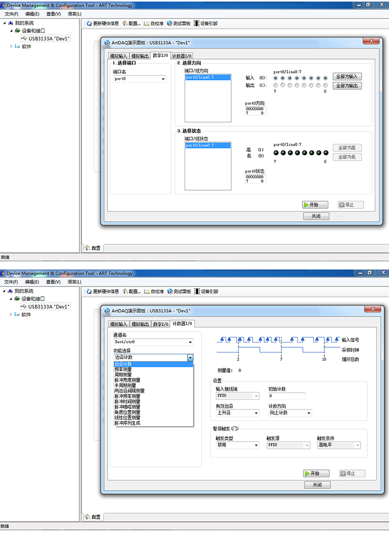The width and height of the screenshot is (389, 540).
Task: Click the 全部为输入 button
Action: (x=347, y=77)
